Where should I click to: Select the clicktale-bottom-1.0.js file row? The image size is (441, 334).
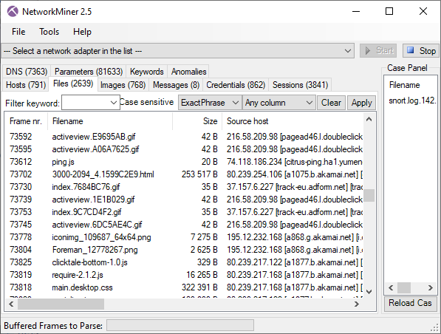184,262
